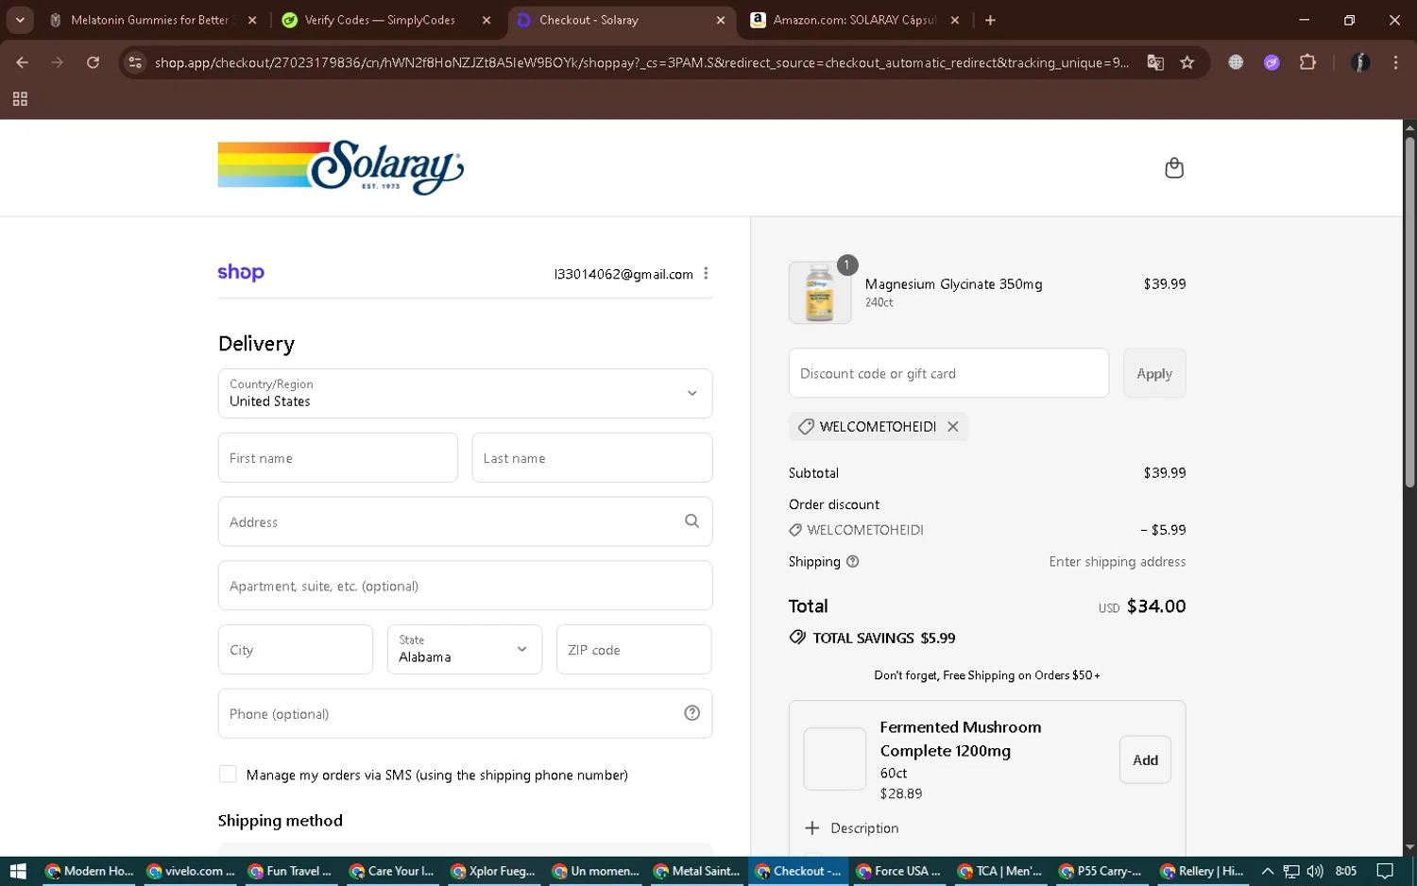Open the shopping bag cart icon
Image resolution: width=1417 pixels, height=886 pixels.
(x=1174, y=168)
